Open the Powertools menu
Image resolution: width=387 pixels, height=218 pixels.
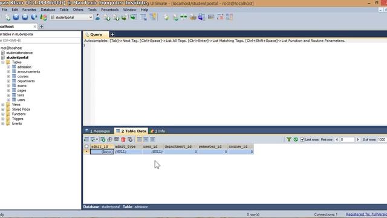(110, 10)
